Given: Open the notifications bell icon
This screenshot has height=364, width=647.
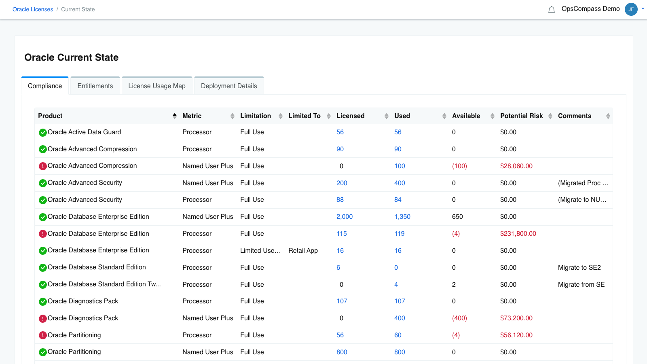Looking at the screenshot, I should point(551,9).
